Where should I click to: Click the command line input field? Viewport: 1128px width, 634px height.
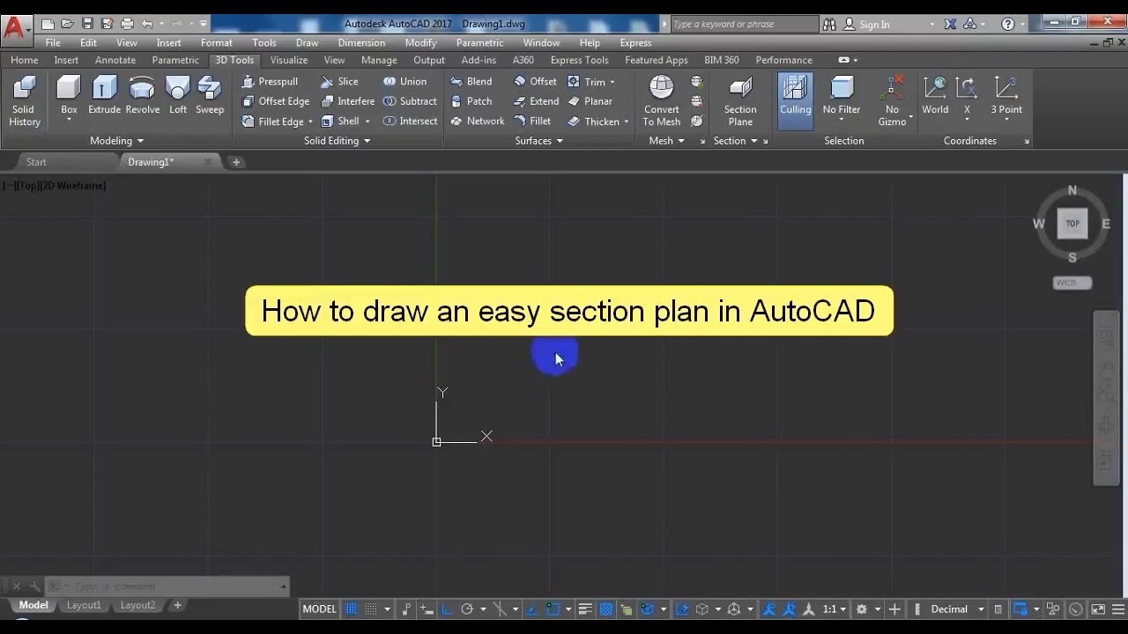point(167,586)
